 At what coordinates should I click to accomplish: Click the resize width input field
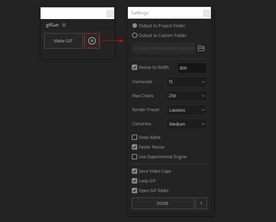[x=192, y=68]
